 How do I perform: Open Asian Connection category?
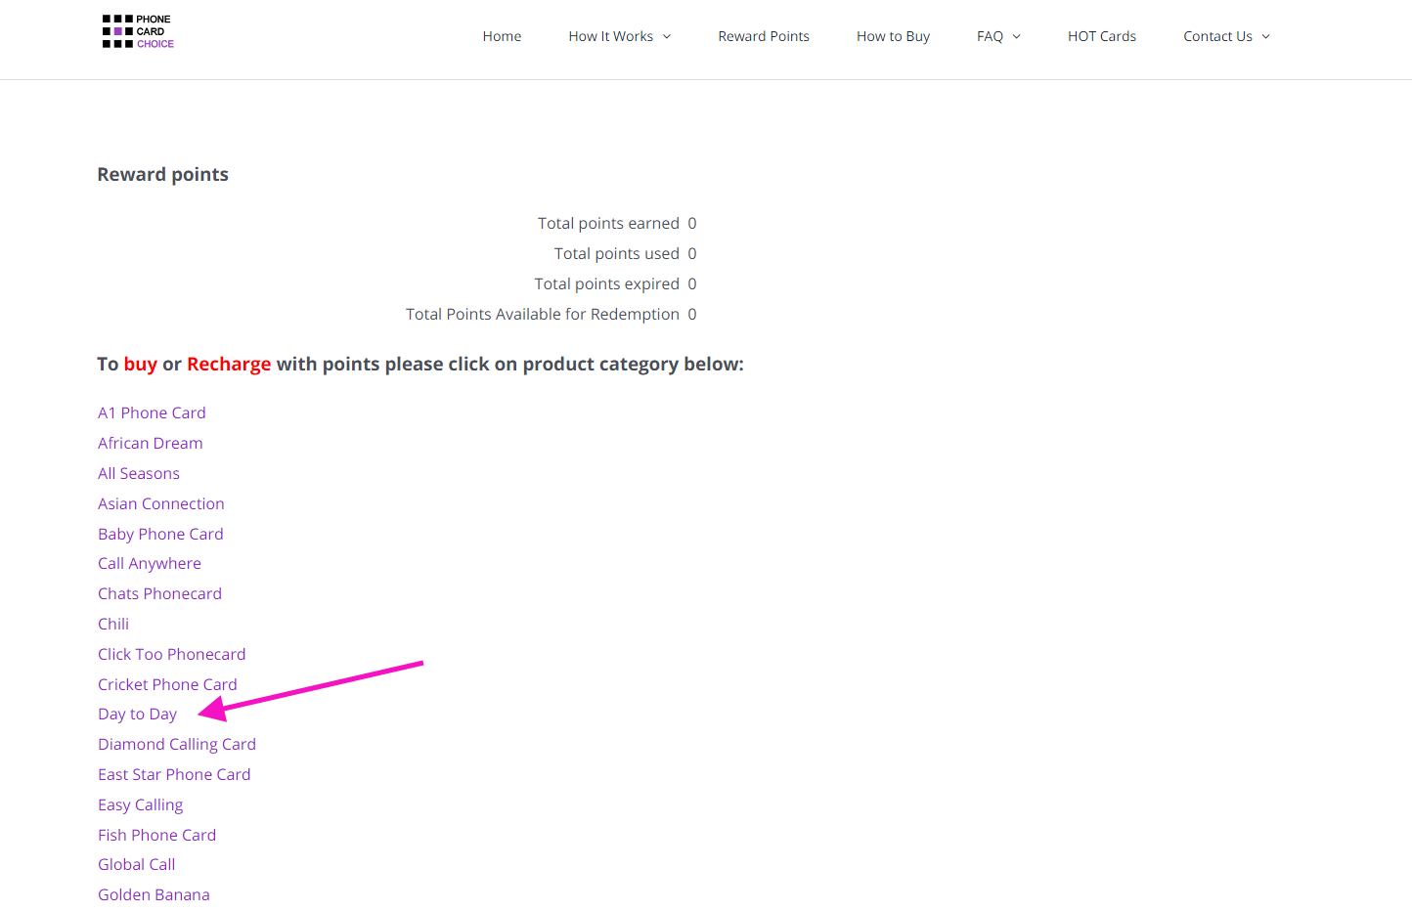point(161,503)
